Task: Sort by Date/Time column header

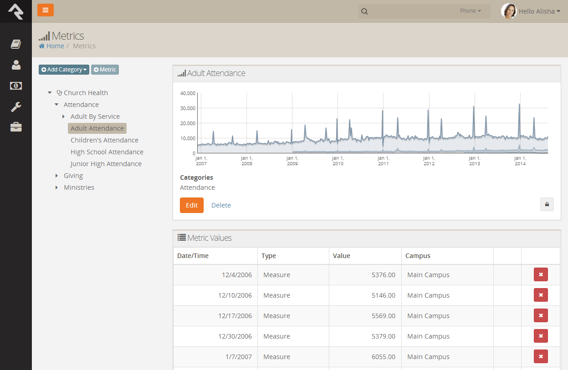Action: tap(193, 256)
